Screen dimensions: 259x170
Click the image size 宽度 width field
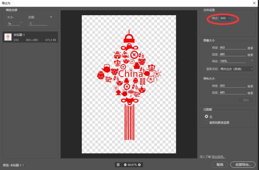pyautogui.click(x=232, y=47)
